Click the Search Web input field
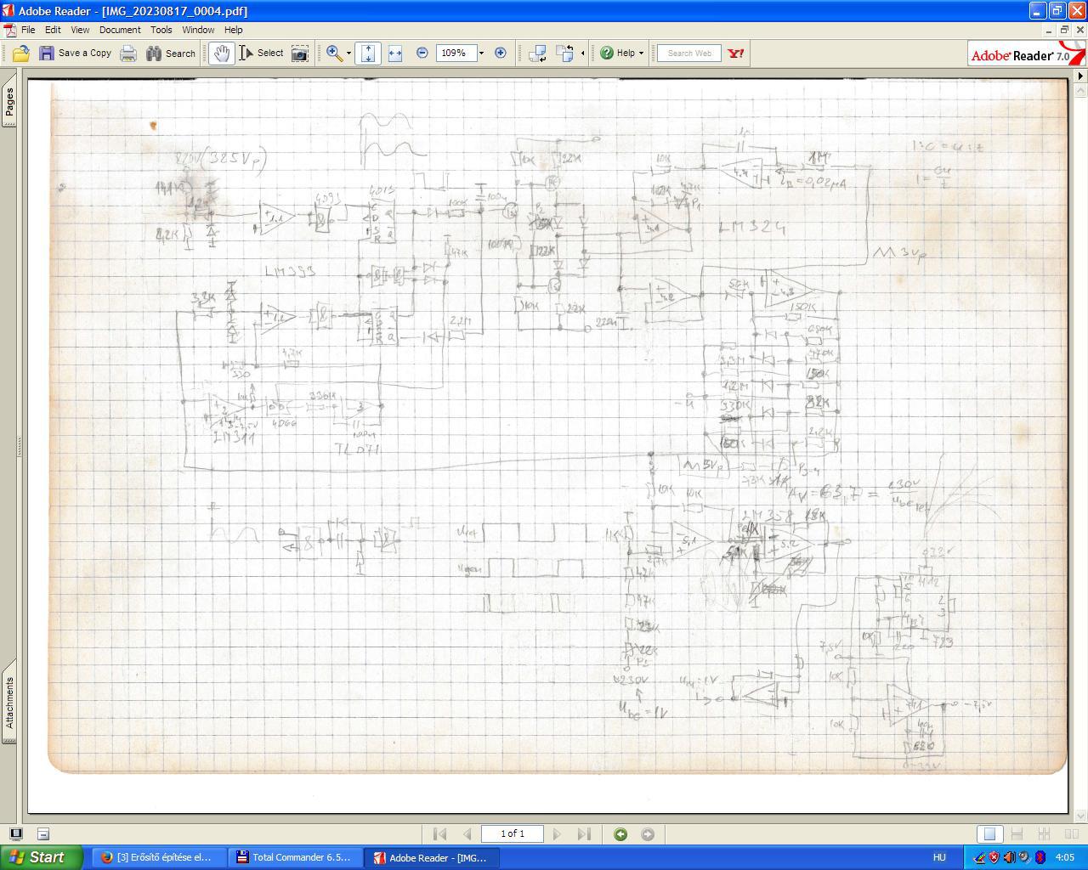This screenshot has width=1088, height=870. 689,53
